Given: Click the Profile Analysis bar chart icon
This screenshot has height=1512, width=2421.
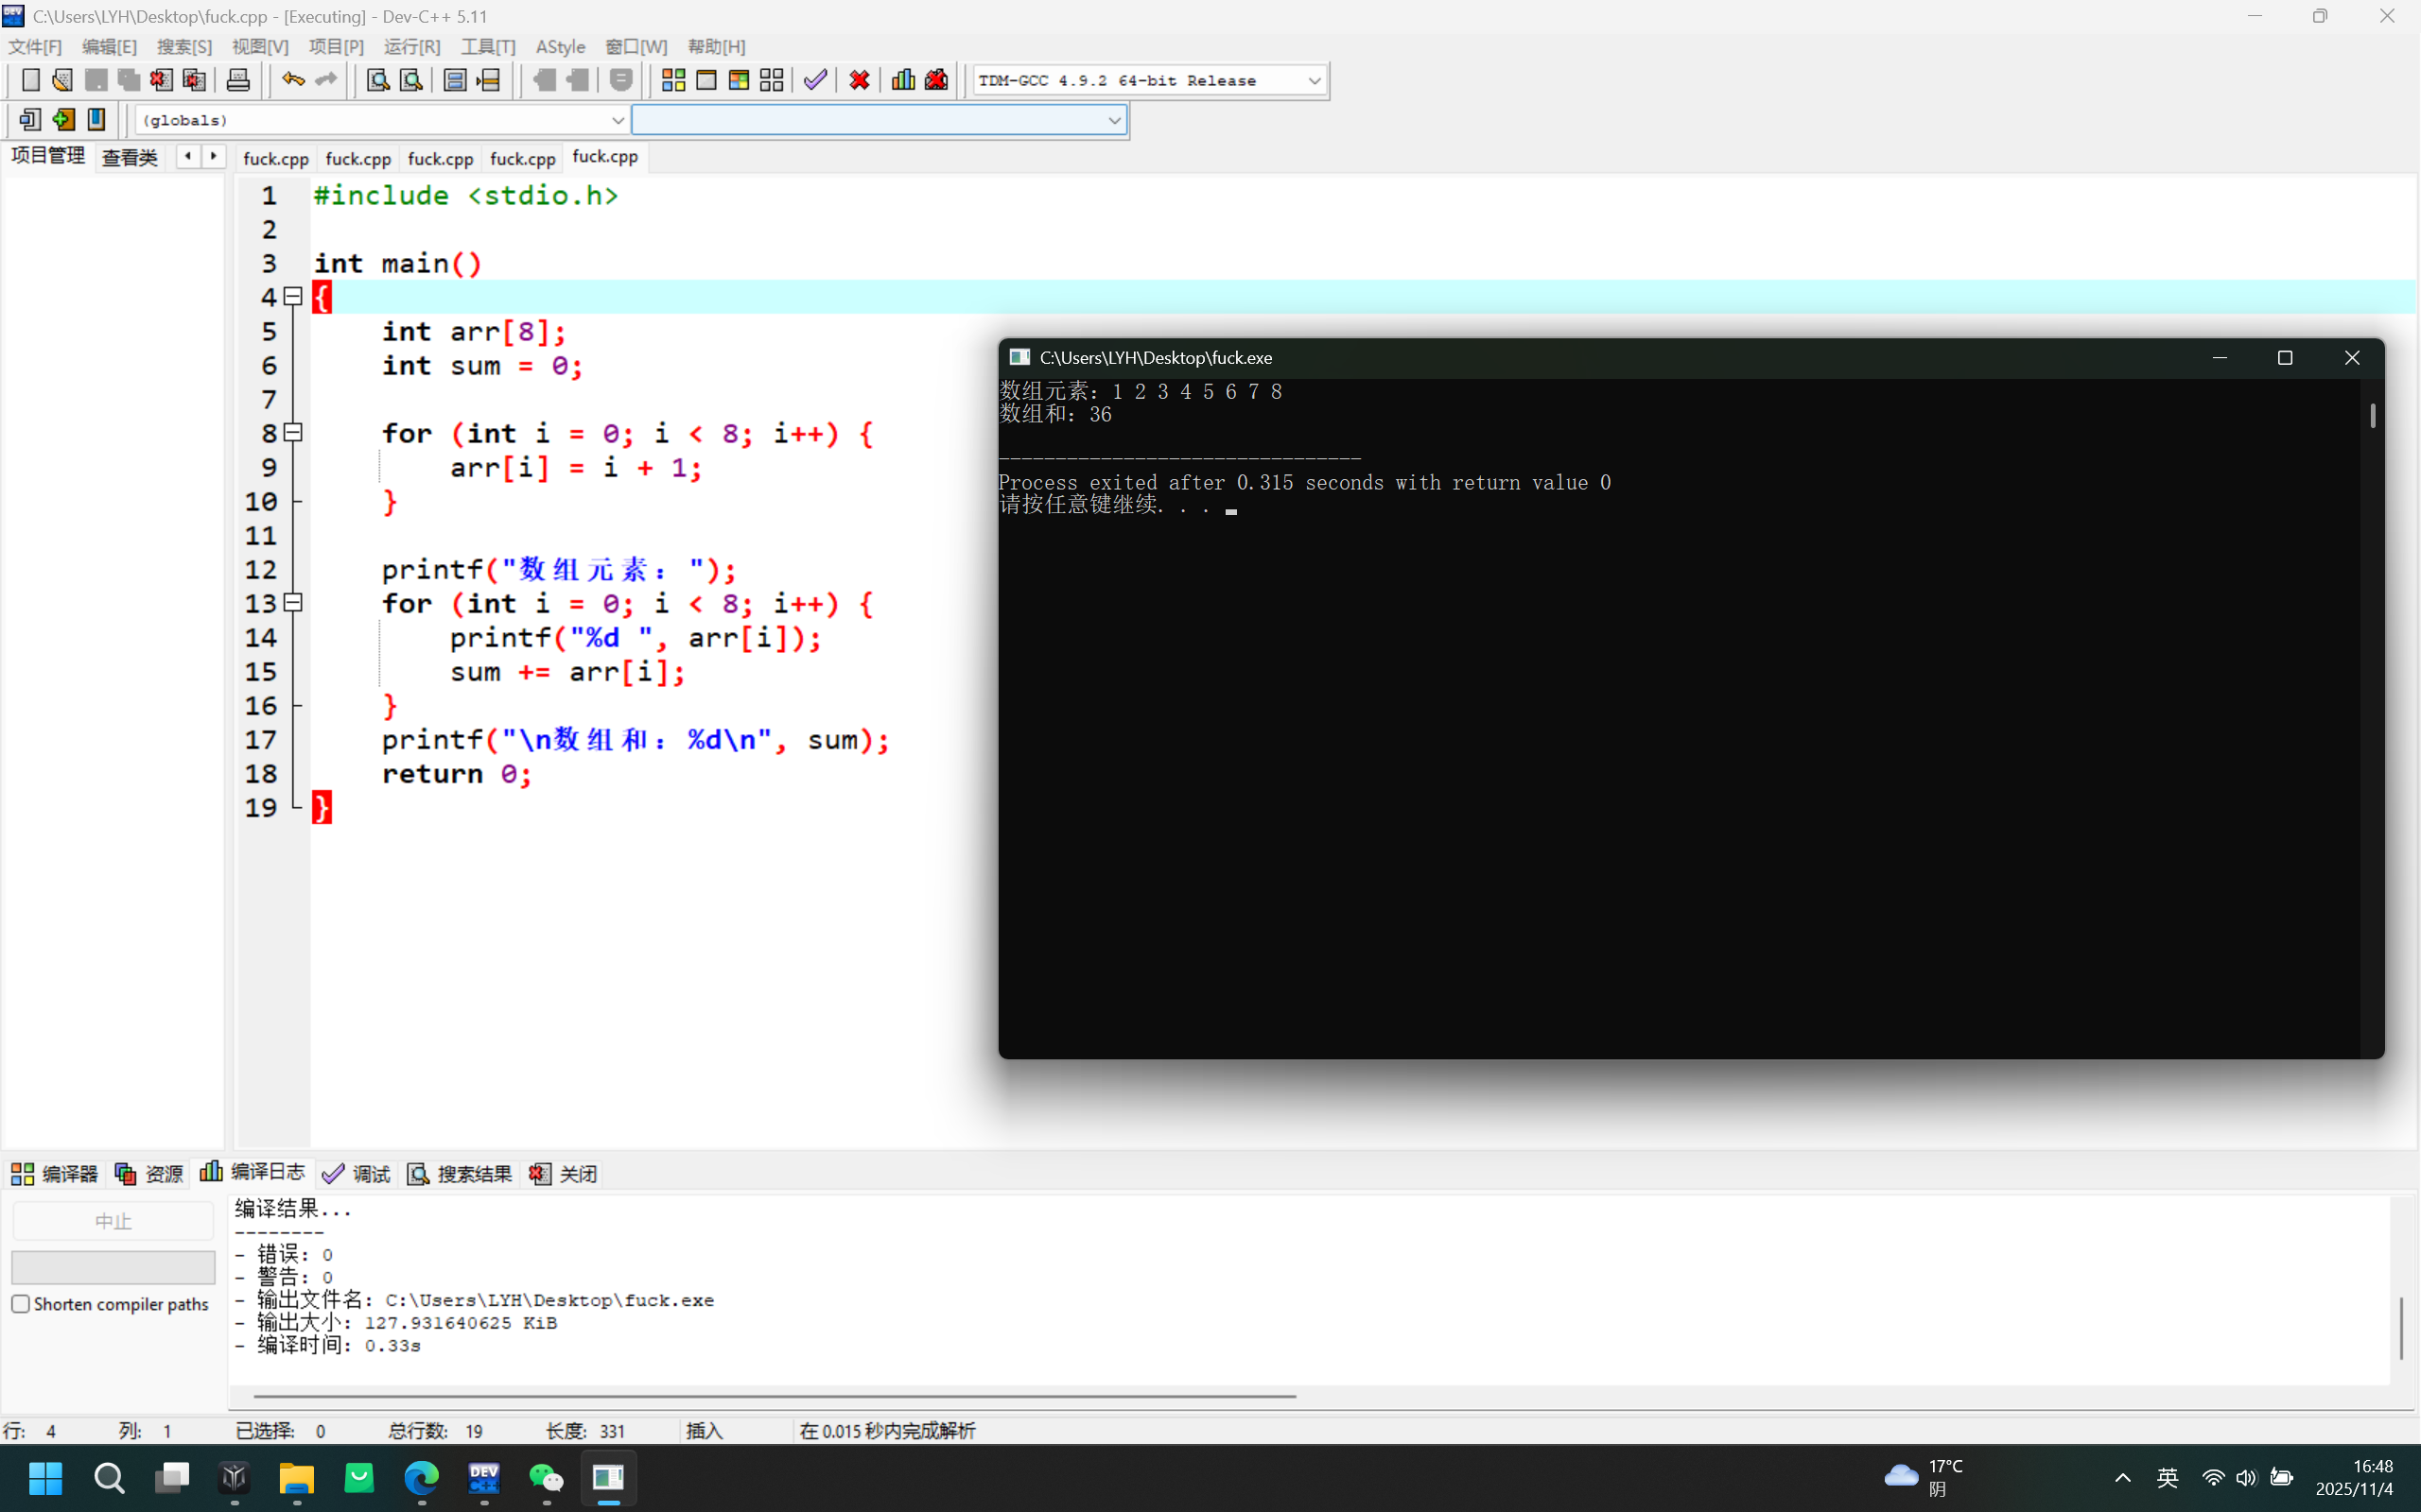Looking at the screenshot, I should click(x=902, y=80).
